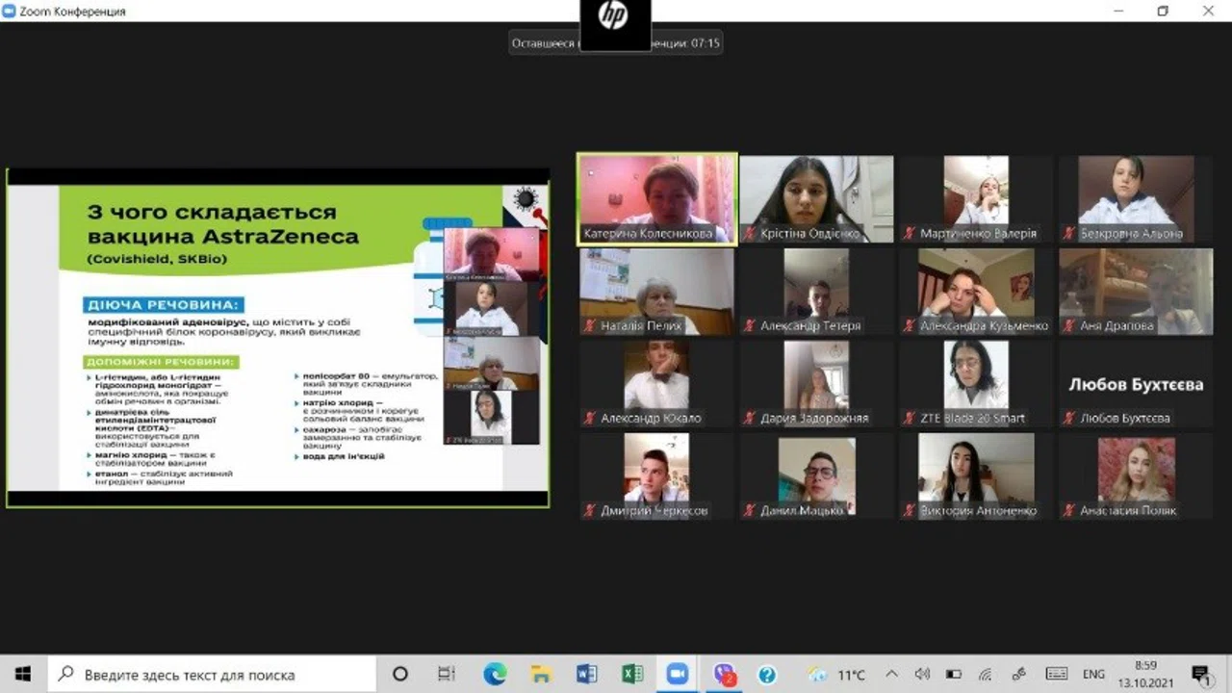Screen dimensions: 1232x693
Task: Open the blue help icon on the taskbar
Action: click(x=767, y=675)
